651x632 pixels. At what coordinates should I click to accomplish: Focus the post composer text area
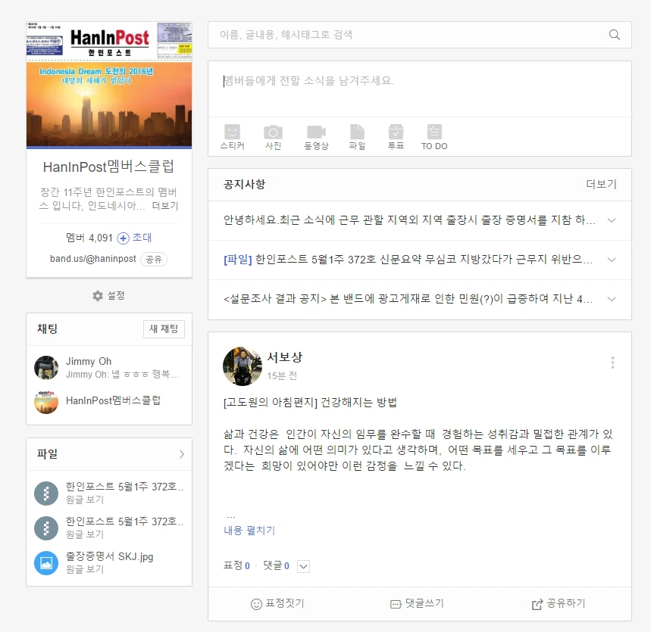pyautogui.click(x=419, y=89)
